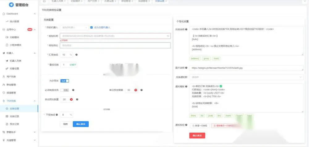Click the gear icon beside 兑换设置

(7, 108)
